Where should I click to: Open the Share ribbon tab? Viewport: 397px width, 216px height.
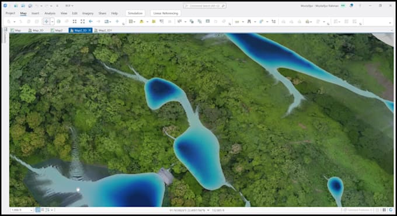[x=102, y=13]
